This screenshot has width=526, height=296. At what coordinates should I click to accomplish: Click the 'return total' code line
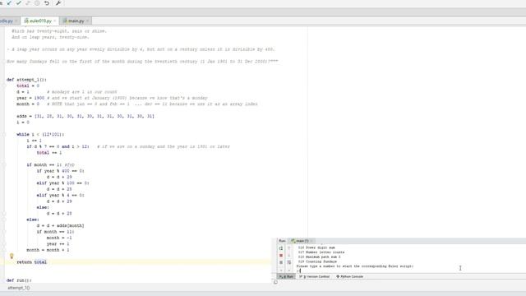pyautogui.click(x=32, y=262)
